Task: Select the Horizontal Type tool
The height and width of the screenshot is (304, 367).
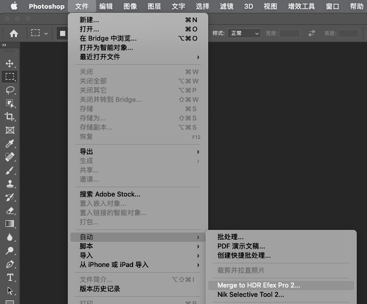Action: [10, 278]
